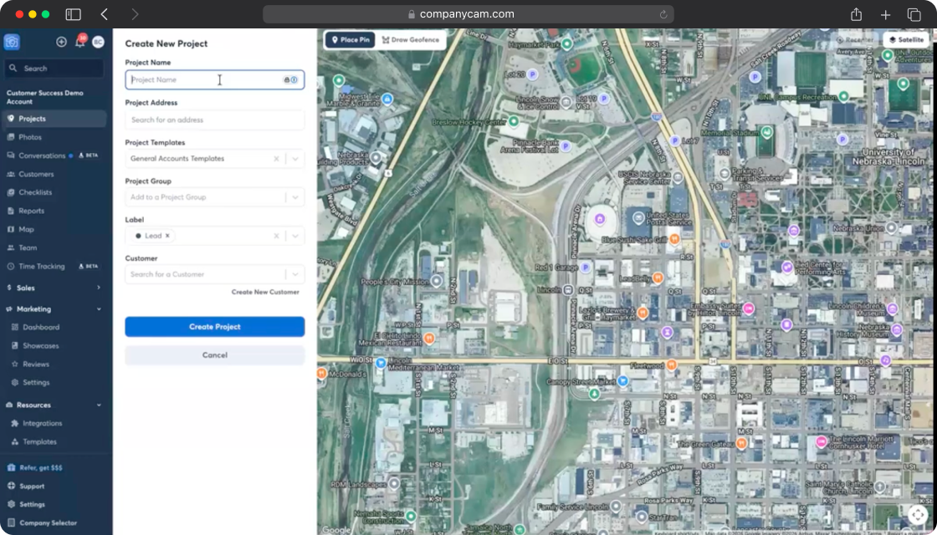937x535 pixels.
Task: Switch to Draw Geofence mode
Action: (x=411, y=40)
